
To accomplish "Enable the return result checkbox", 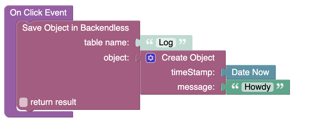I will [x=23, y=102].
